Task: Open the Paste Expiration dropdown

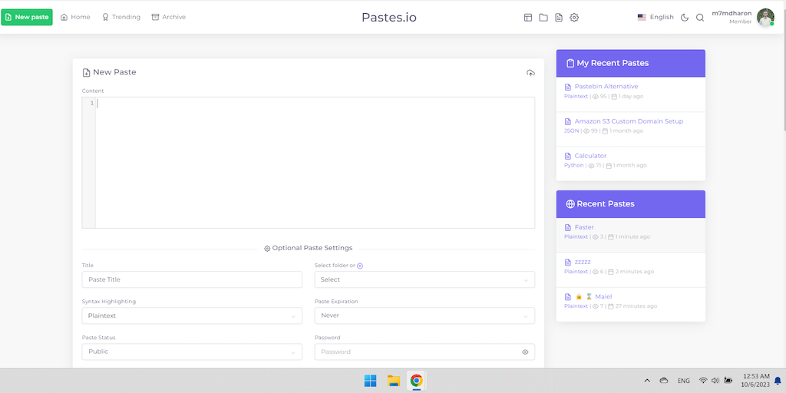Action: pos(424,315)
